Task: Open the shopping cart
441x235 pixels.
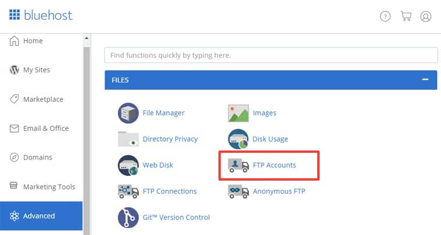Action: click(406, 16)
